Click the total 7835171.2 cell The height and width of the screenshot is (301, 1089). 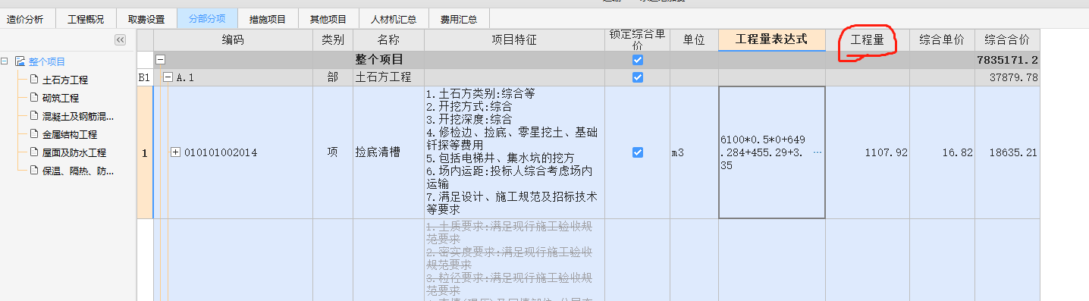1007,59
